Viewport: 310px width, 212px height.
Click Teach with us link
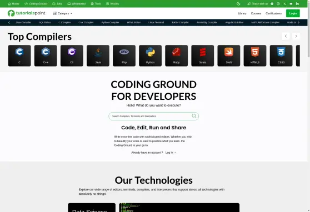[x=258, y=3]
